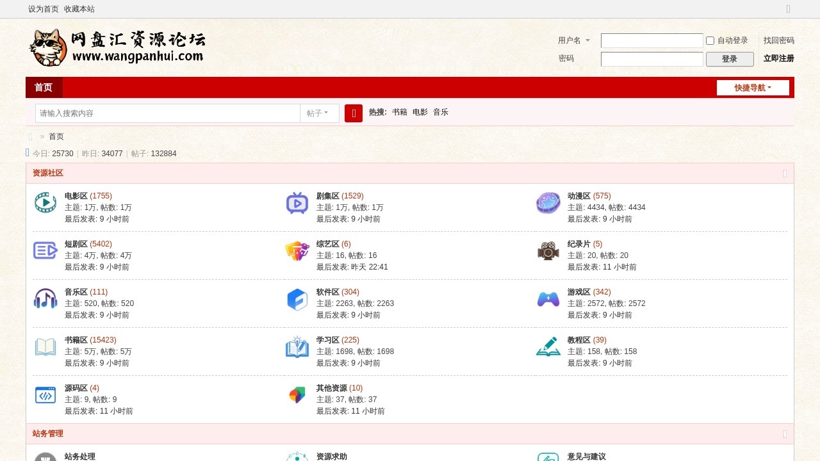Open the 短剧区 short drama icon
Image resolution: width=820 pixels, height=461 pixels.
coord(45,251)
